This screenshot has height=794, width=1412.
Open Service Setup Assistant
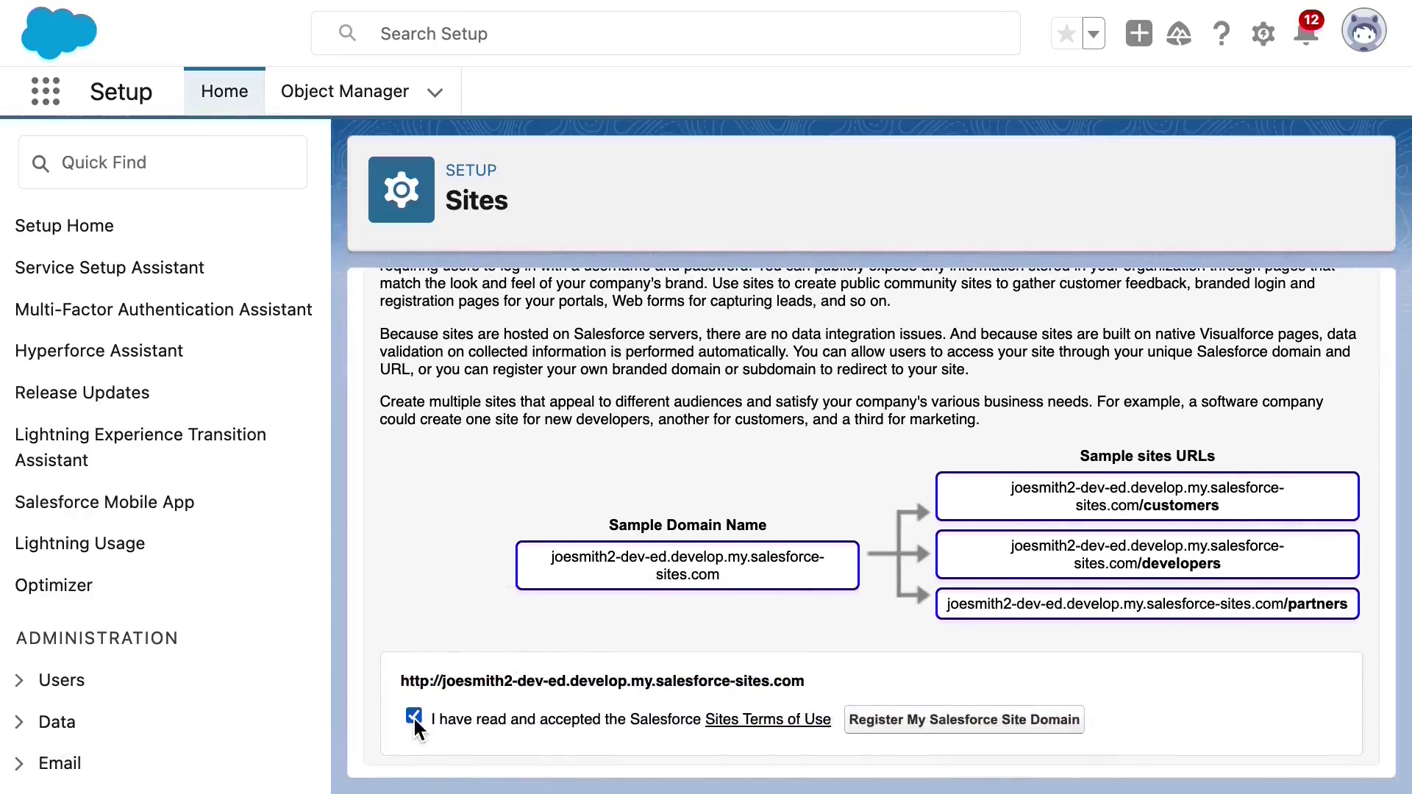tap(110, 268)
